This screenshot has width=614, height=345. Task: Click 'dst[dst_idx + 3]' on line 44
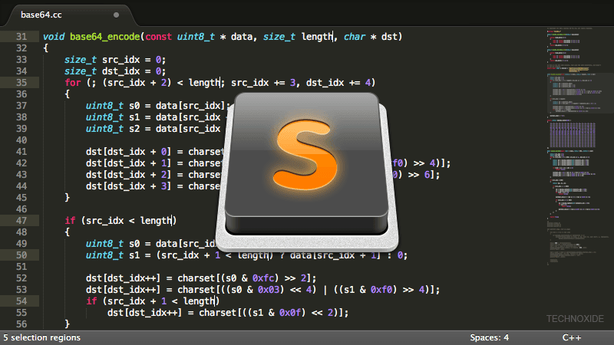[128, 186]
